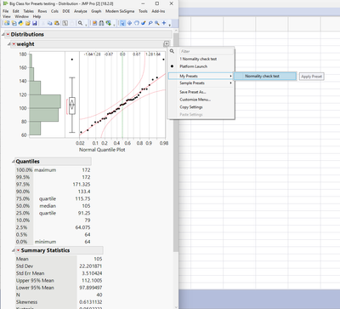Open the Edit menu

click(x=16, y=11)
